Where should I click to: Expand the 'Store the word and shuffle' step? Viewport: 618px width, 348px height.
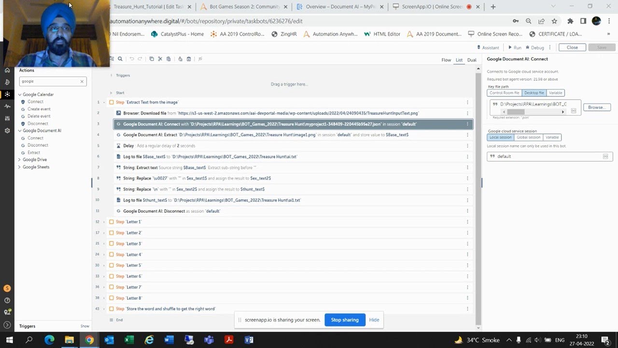coord(104,309)
